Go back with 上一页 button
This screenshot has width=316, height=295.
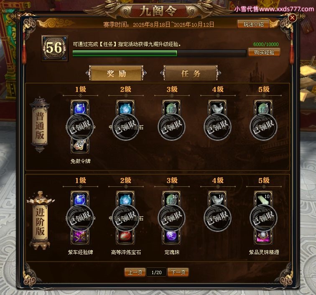[x=135, y=272]
